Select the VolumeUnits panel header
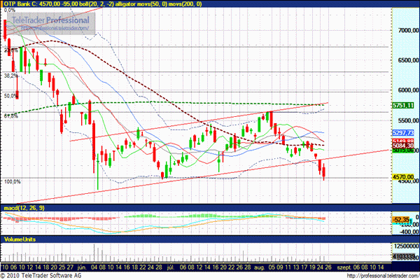 pyautogui.click(x=20, y=239)
